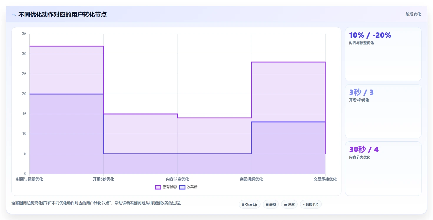Click the 开场5秒优化 x-axis label
Image resolution: width=433 pixels, height=220 pixels.
click(103, 179)
